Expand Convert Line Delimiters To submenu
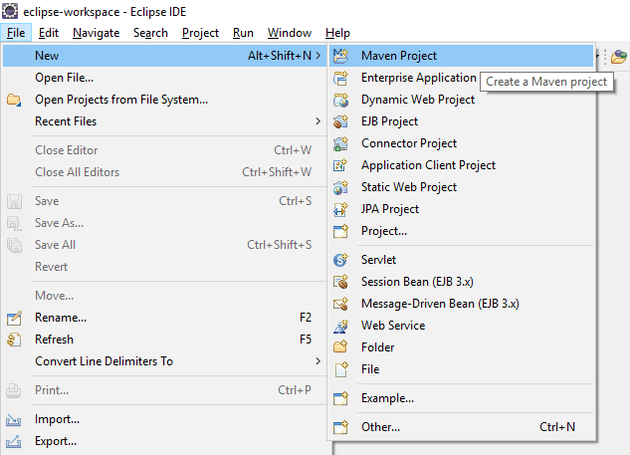This screenshot has height=455, width=630. tap(317, 361)
